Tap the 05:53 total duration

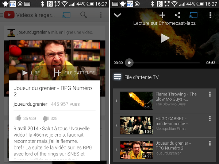pos(211,63)
